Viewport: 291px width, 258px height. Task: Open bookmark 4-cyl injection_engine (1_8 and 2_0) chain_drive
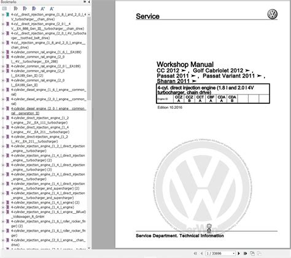(x=48, y=45)
